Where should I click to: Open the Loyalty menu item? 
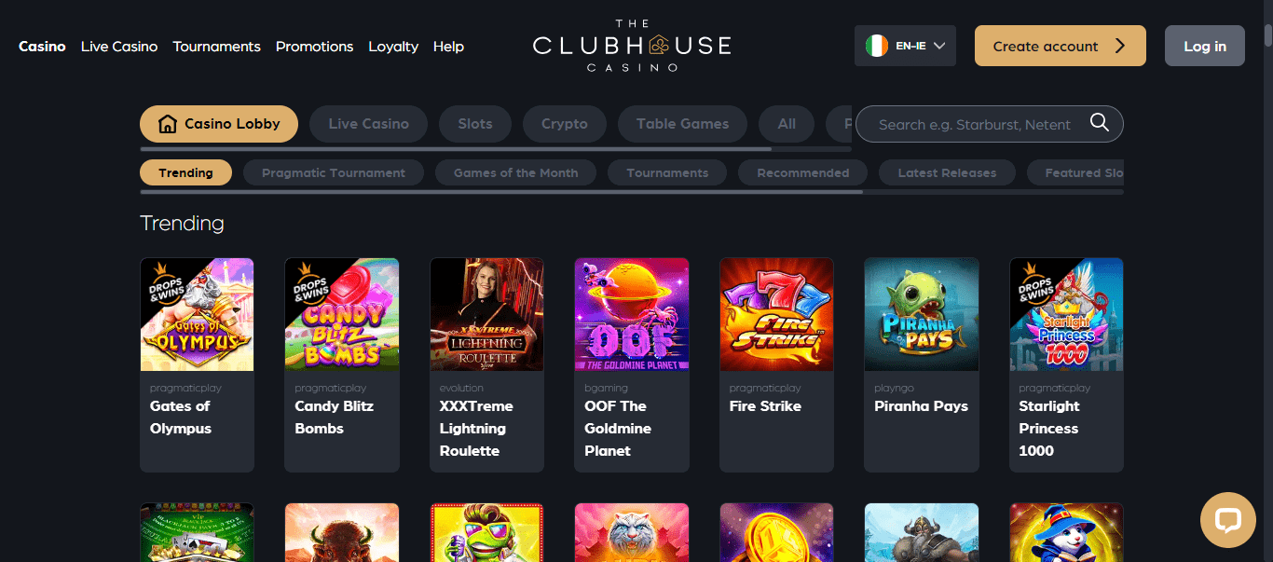click(393, 46)
